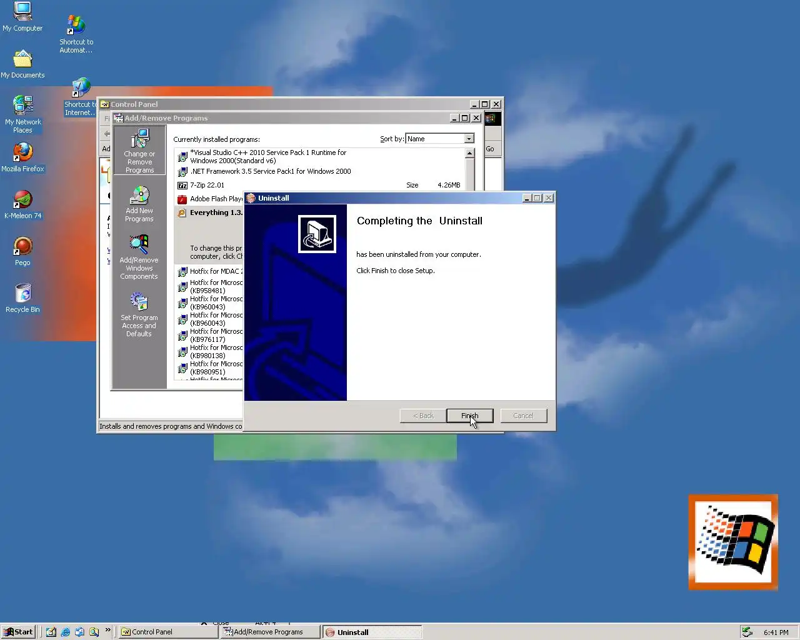The height and width of the screenshot is (640, 800).
Task: Click Cancel in the Uninstall dialog
Action: (523, 416)
